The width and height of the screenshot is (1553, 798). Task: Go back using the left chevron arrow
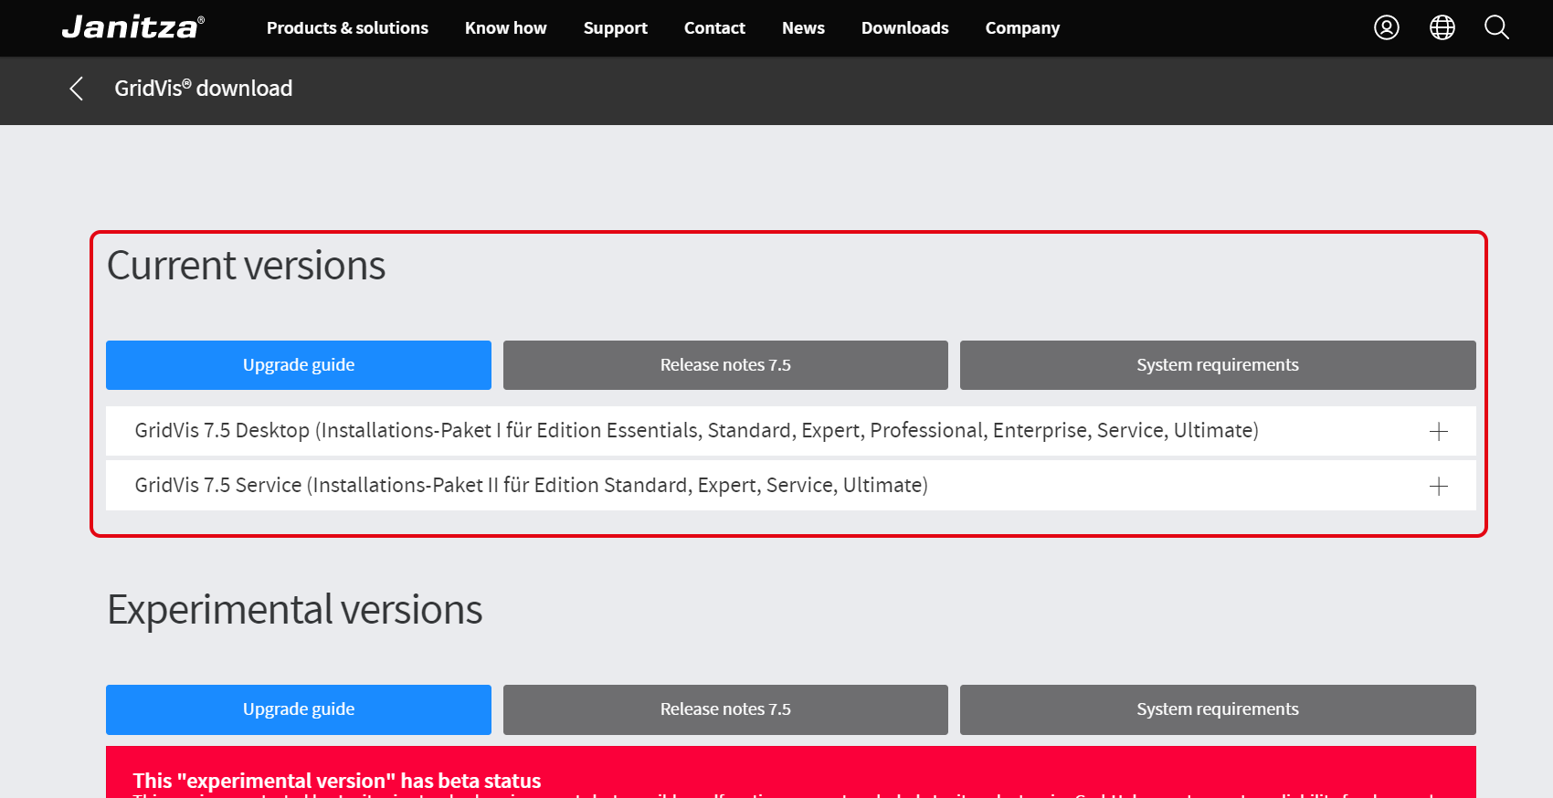pos(77,89)
